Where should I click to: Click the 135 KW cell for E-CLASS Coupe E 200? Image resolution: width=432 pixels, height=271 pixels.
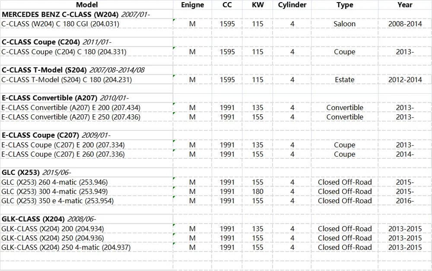pos(257,145)
